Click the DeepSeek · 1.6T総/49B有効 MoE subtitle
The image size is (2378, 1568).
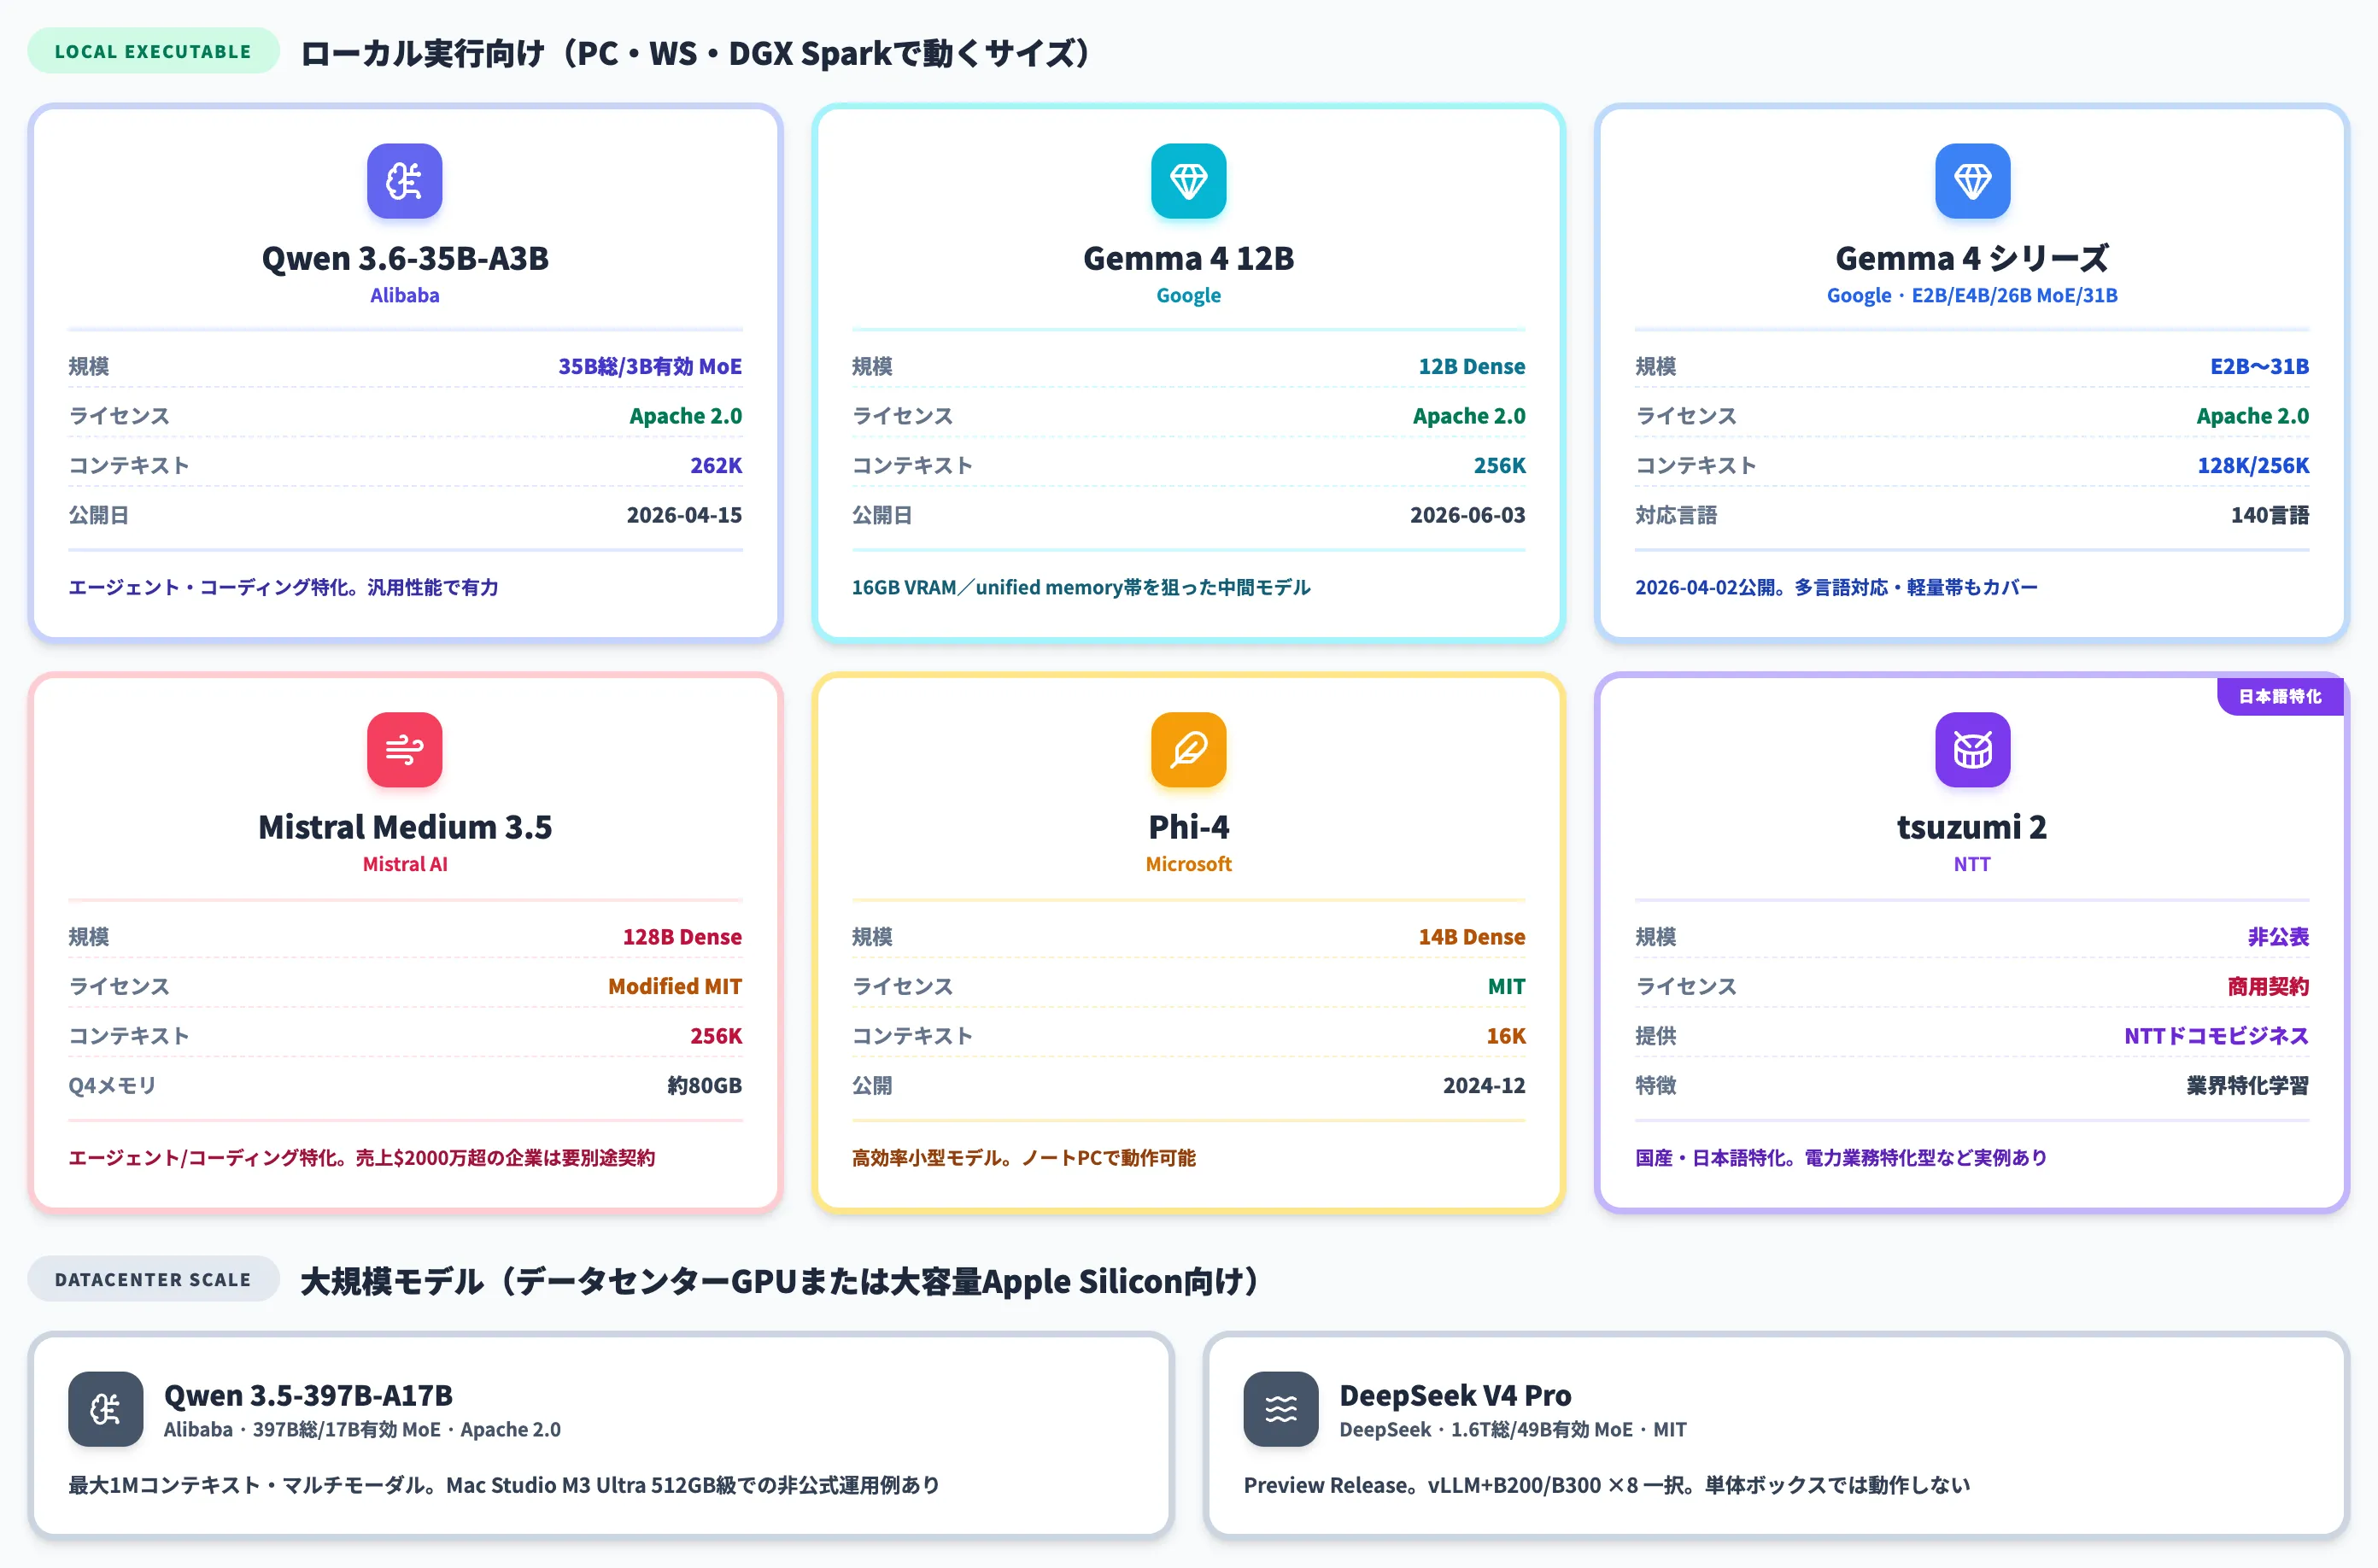(1512, 1429)
